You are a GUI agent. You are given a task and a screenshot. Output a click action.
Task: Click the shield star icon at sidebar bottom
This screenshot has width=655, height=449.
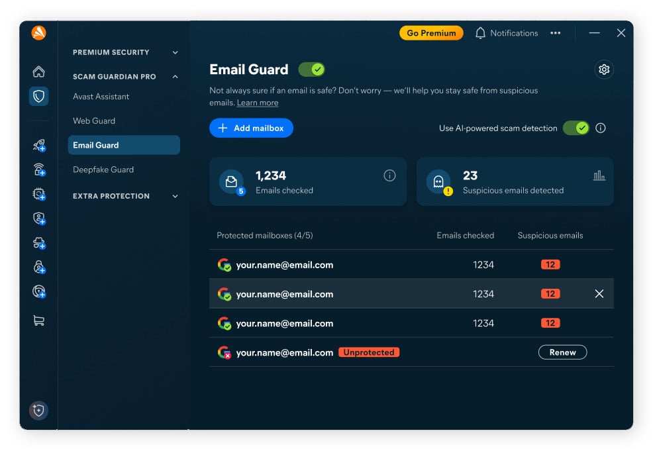click(x=38, y=411)
